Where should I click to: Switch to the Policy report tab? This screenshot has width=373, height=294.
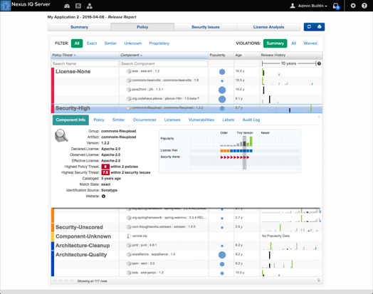pyautogui.click(x=142, y=27)
